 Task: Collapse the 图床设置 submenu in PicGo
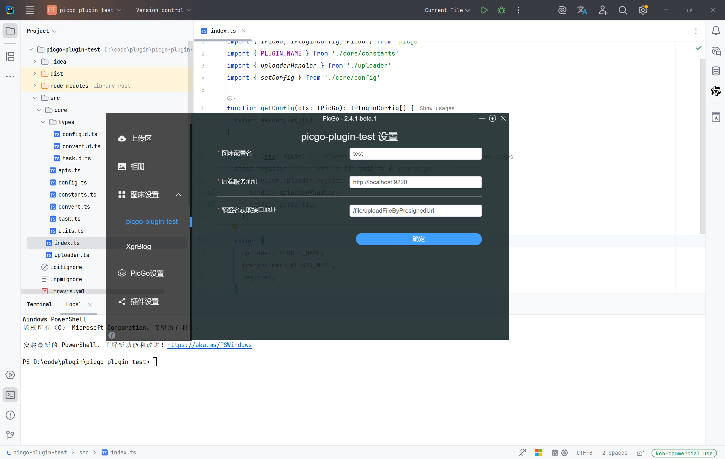tap(179, 195)
